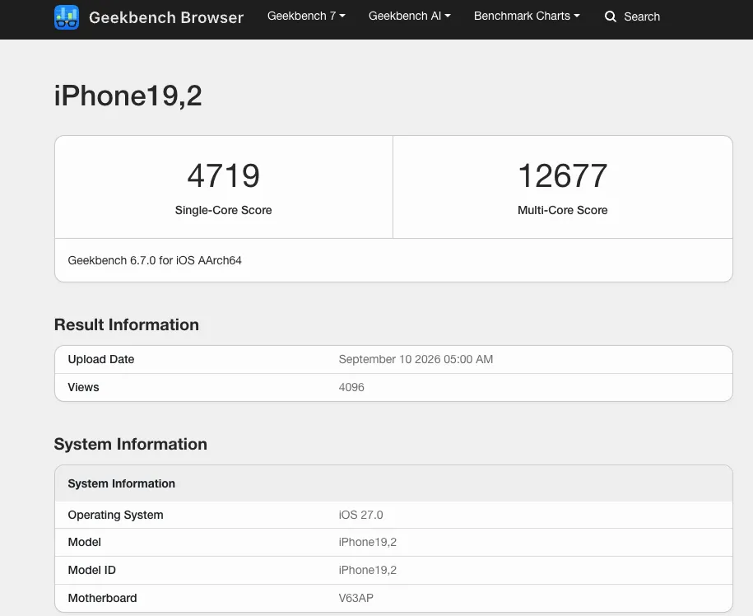Click the Upload Date row label
Viewport: 753px width, 616px height.
click(101, 359)
